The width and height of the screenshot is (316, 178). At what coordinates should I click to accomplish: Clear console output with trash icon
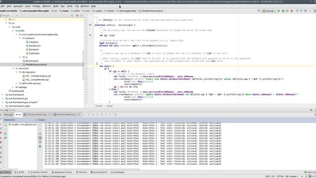click(40, 146)
